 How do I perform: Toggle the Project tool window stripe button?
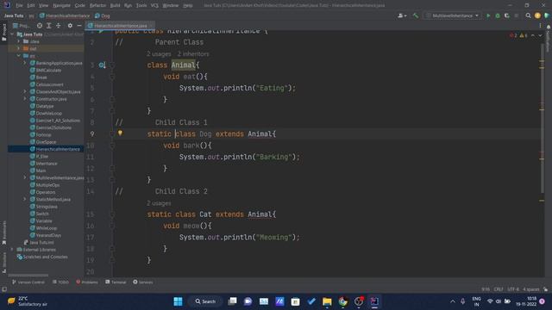[3, 33]
